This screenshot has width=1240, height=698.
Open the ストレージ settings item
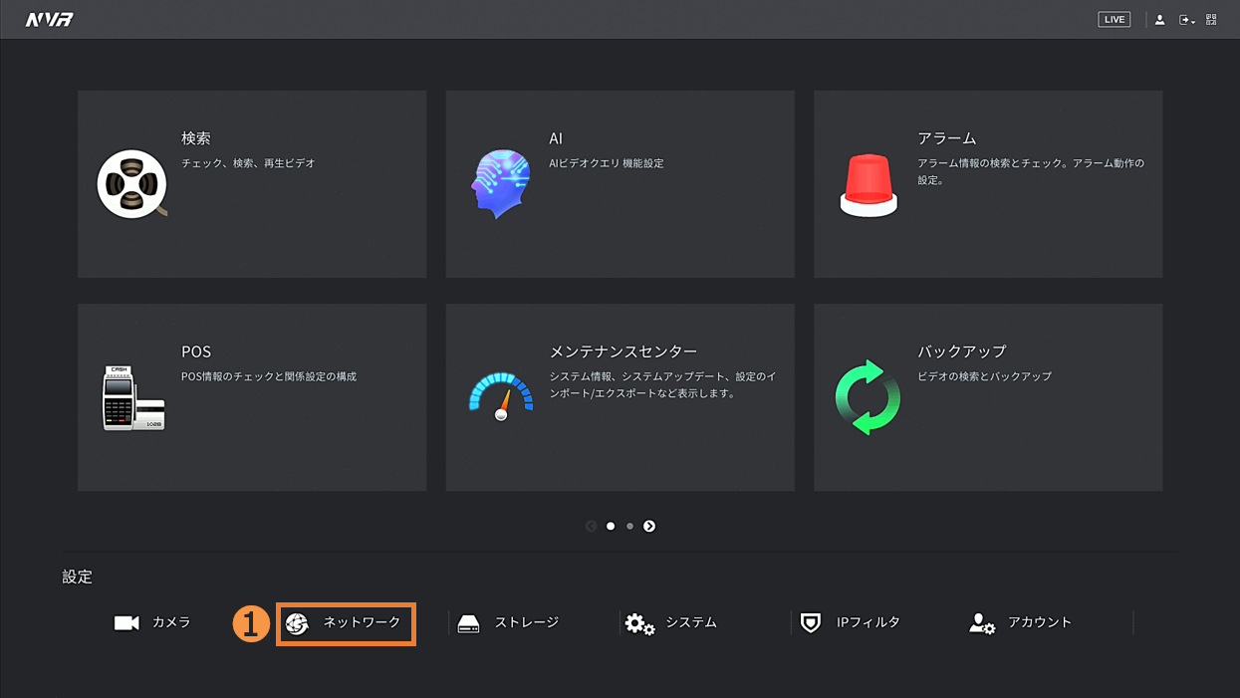pyautogui.click(x=508, y=622)
